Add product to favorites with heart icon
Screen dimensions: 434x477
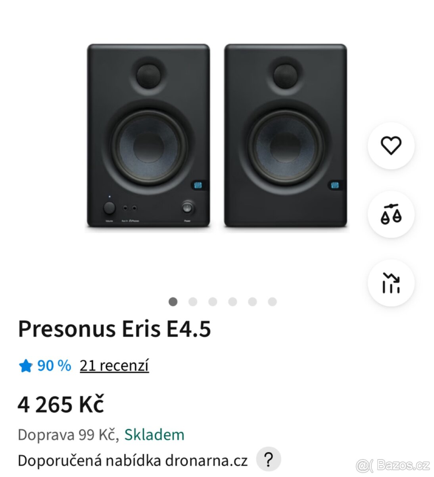(x=391, y=145)
